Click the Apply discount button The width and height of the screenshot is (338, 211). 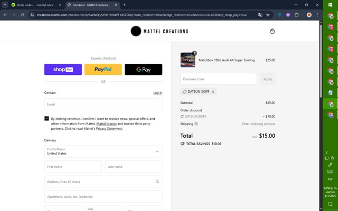pos(268,79)
